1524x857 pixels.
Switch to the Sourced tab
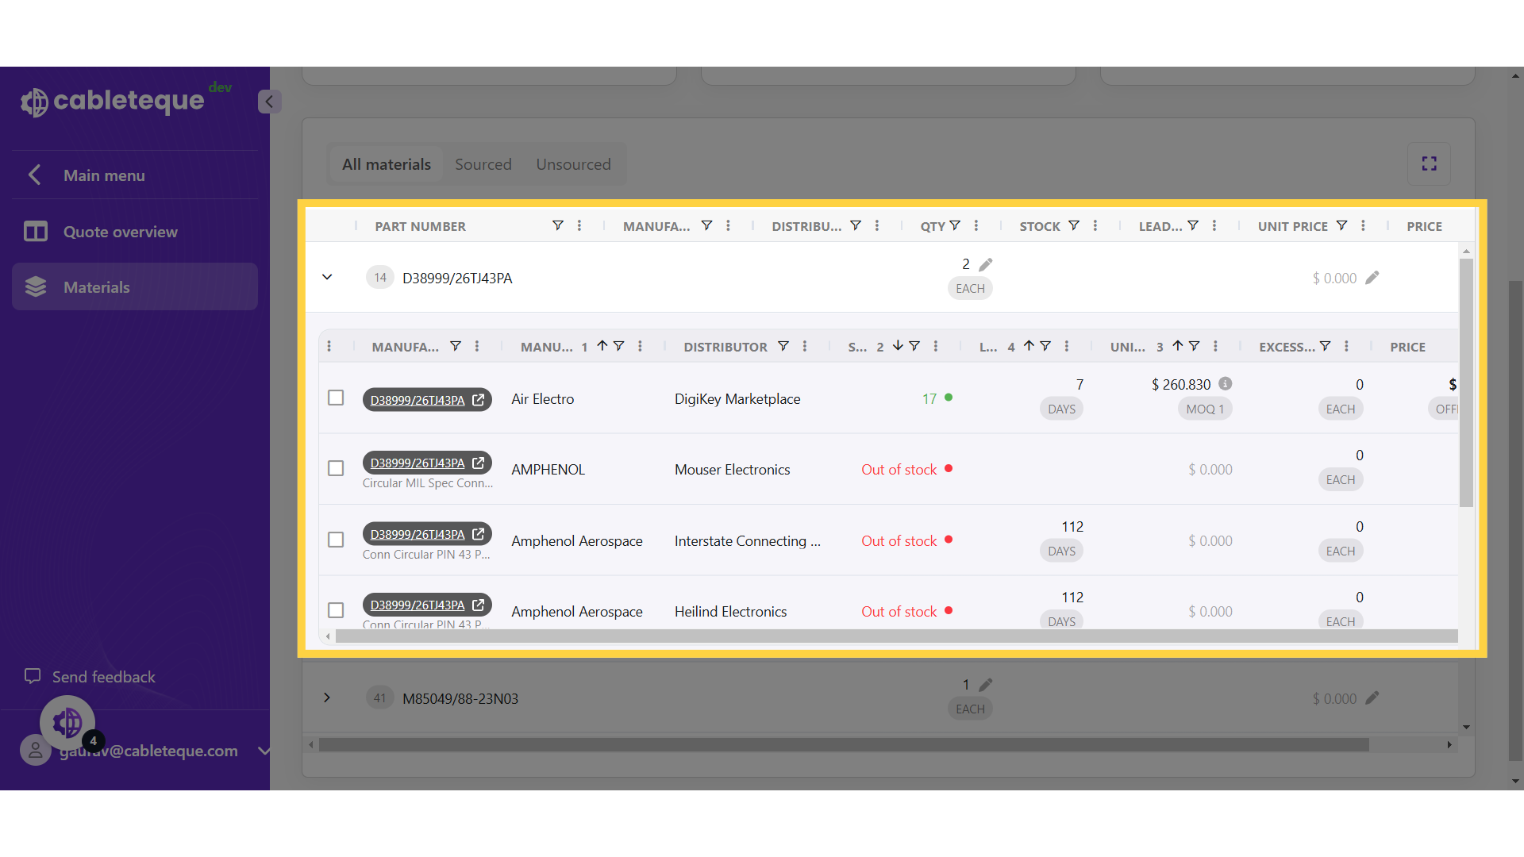pos(483,163)
